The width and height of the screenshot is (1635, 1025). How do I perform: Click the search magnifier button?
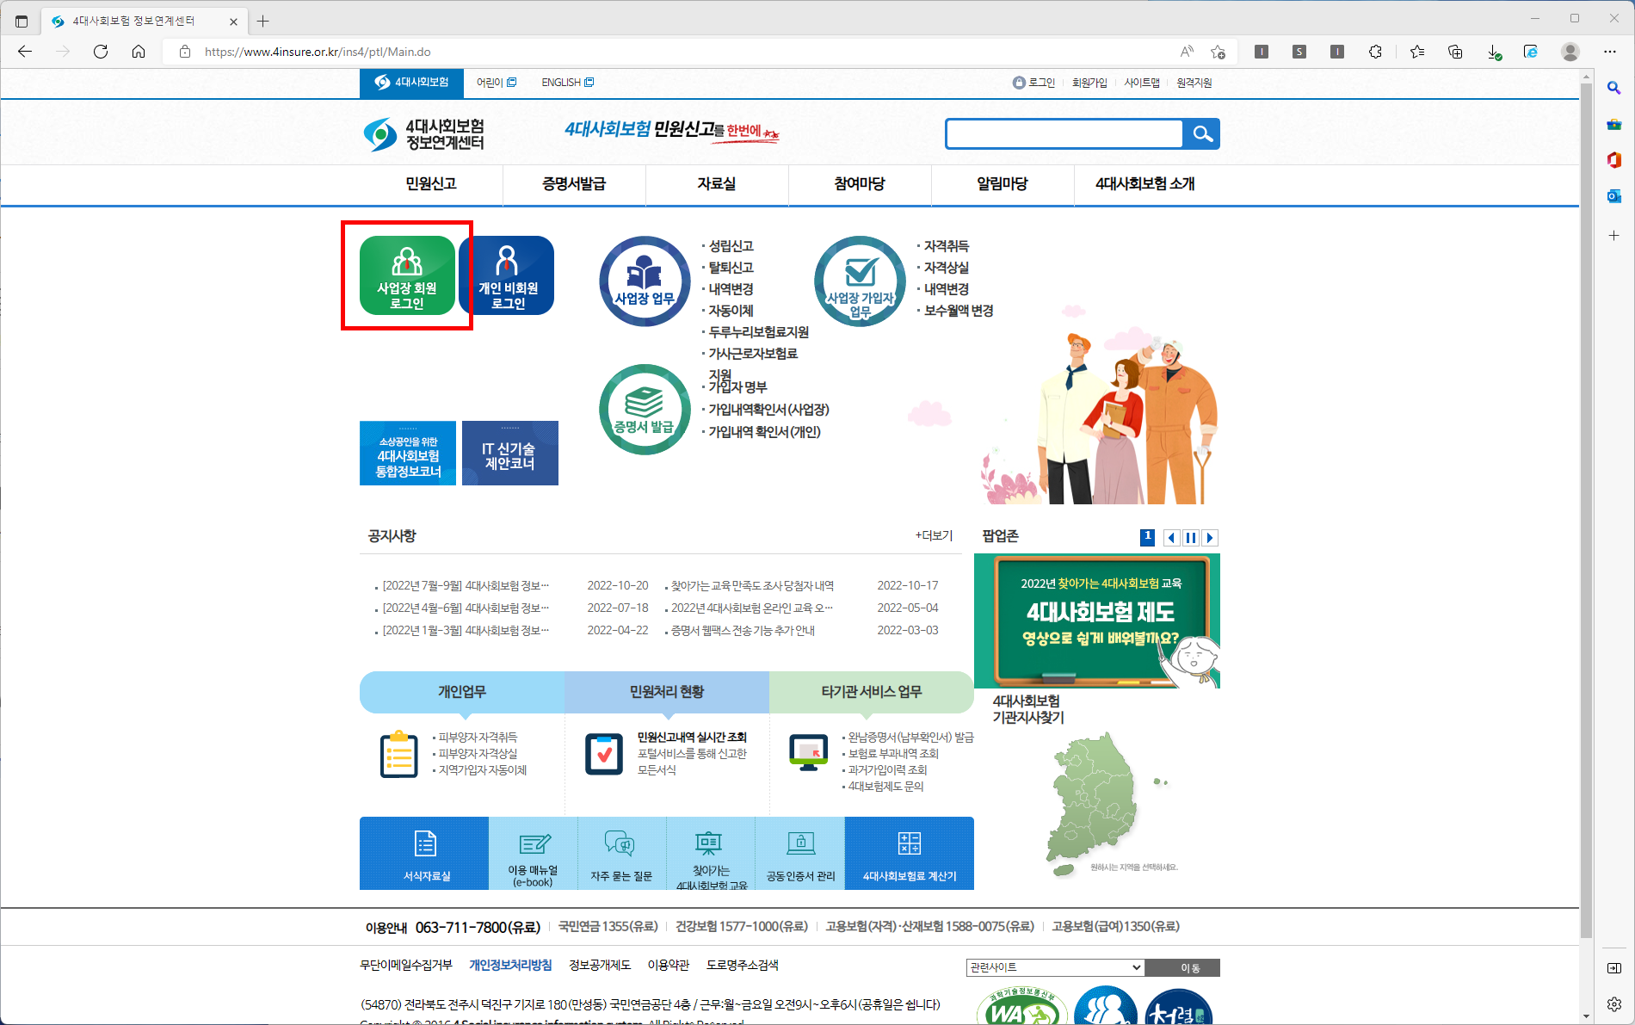click(1202, 134)
